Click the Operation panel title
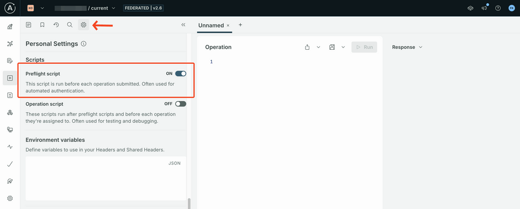The height and width of the screenshot is (209, 520). coord(218,47)
